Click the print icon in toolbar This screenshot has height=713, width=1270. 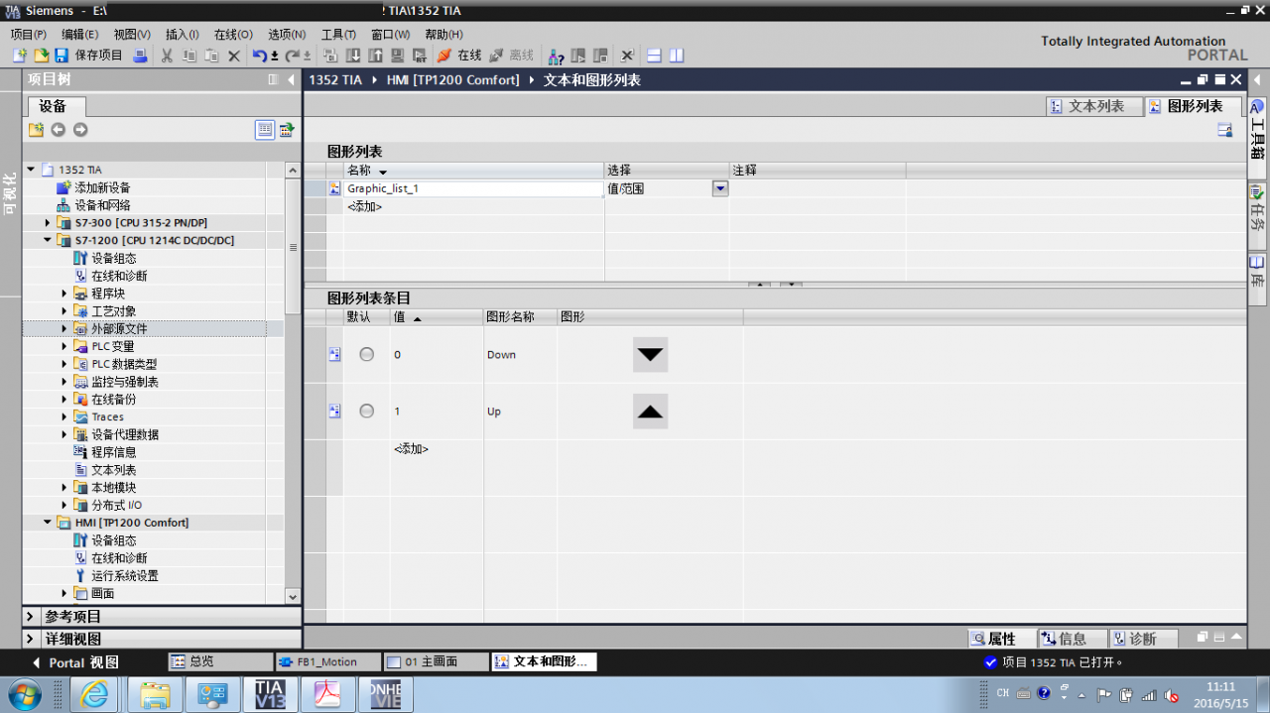coord(140,56)
